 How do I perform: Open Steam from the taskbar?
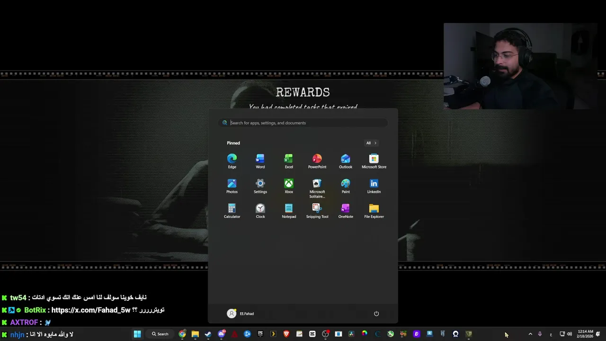(208, 334)
